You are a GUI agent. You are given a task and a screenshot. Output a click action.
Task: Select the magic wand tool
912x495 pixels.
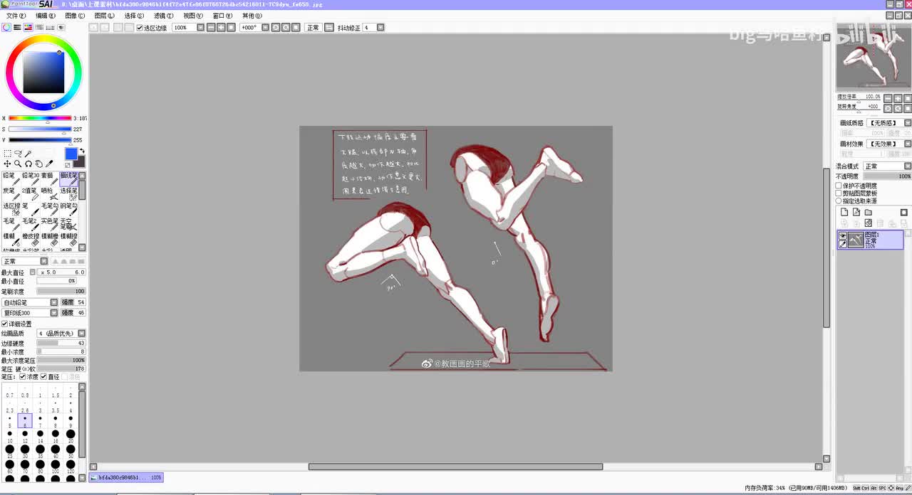pyautogui.click(x=28, y=154)
